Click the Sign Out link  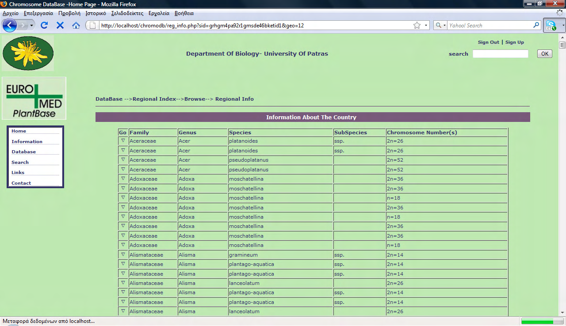coord(489,42)
